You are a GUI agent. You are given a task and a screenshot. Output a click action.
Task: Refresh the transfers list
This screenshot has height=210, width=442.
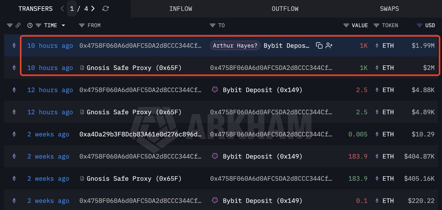106,8
